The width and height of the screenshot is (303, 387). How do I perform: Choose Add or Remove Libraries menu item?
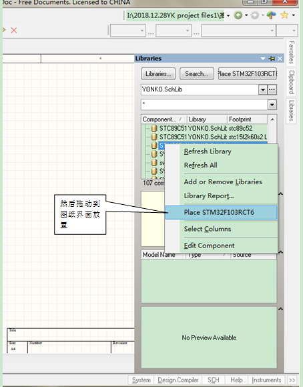pyautogui.click(x=221, y=182)
